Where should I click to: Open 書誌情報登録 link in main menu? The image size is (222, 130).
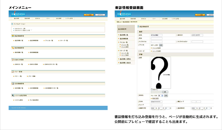pyautogui.click(x=34, y=41)
